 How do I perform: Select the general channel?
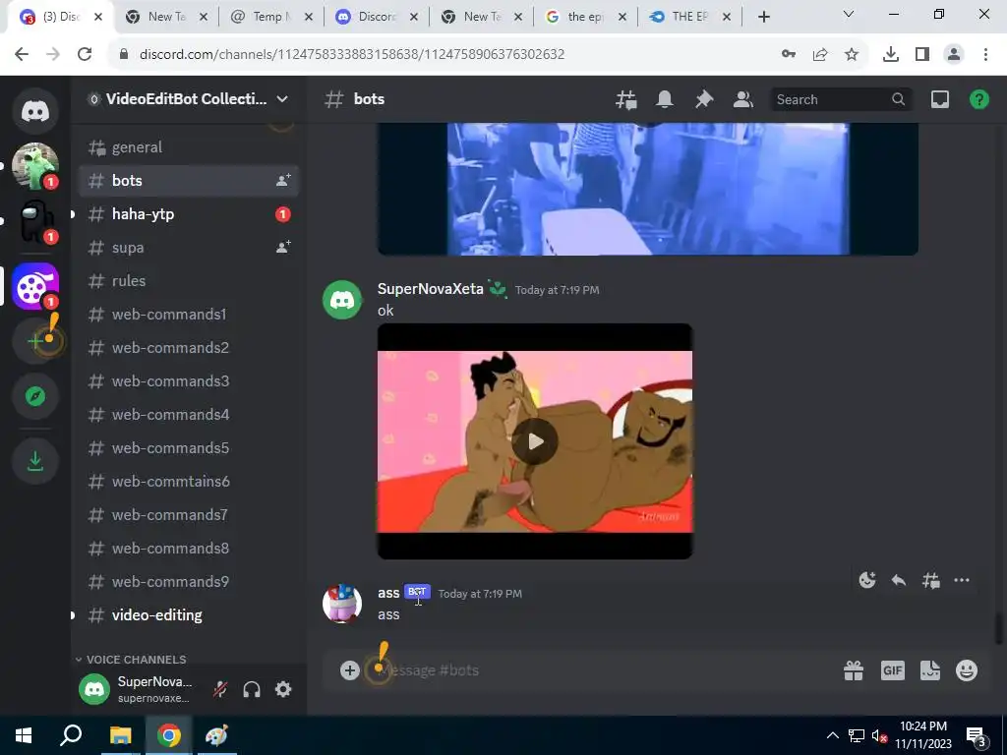[x=188, y=147]
